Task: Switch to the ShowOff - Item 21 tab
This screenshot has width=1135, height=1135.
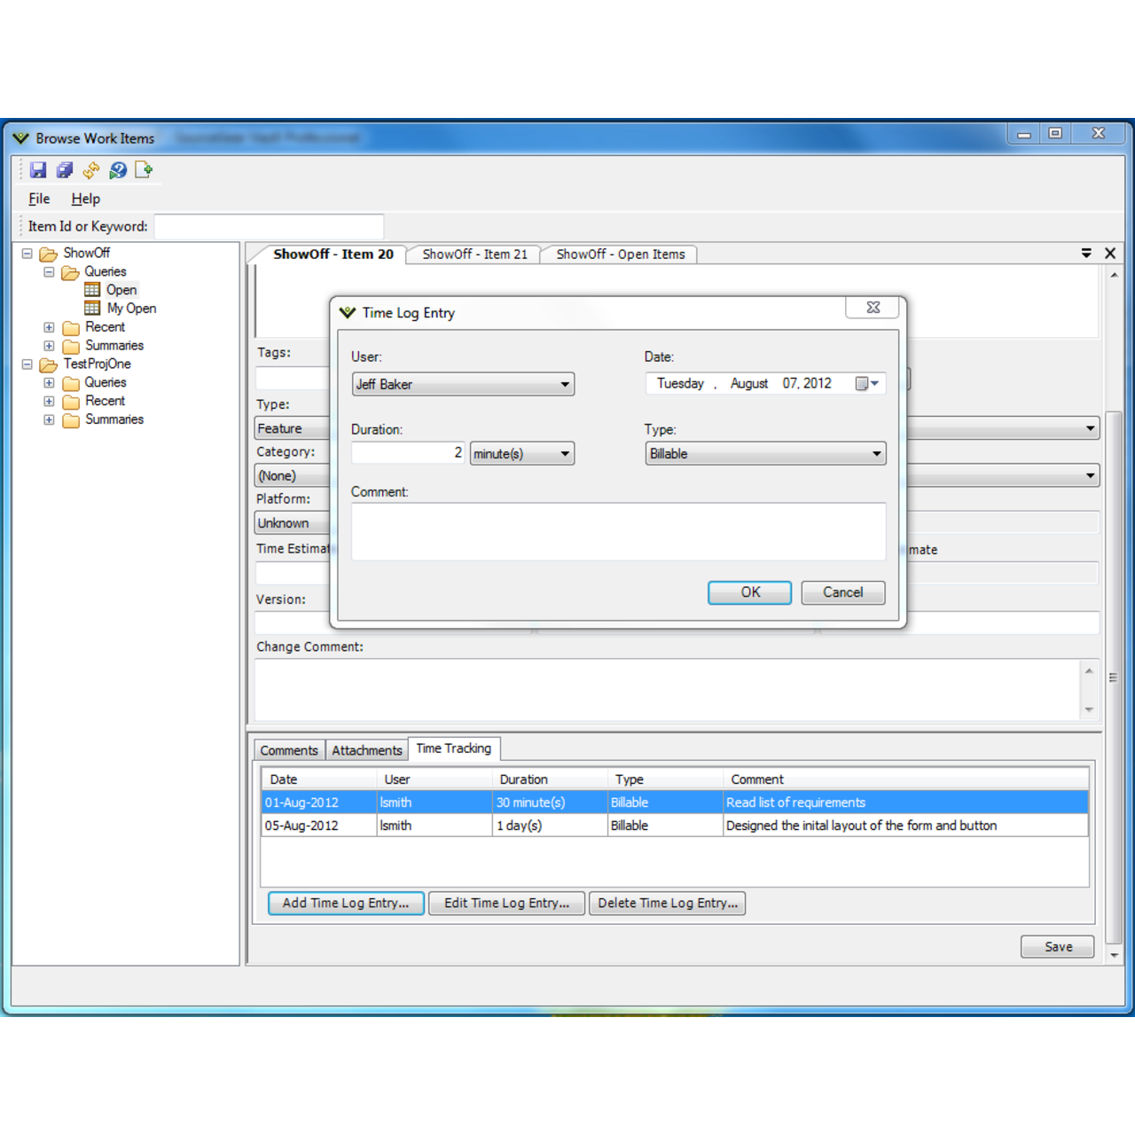Action: point(474,254)
